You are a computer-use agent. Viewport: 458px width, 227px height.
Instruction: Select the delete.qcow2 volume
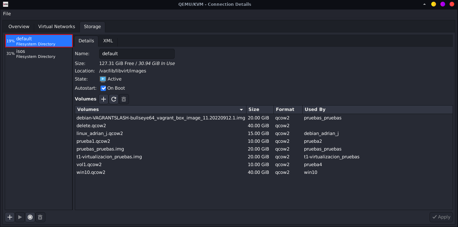(x=264, y=125)
